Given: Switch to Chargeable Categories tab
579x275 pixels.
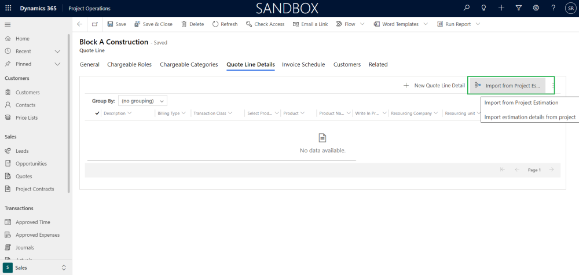Looking at the screenshot, I should (x=189, y=65).
